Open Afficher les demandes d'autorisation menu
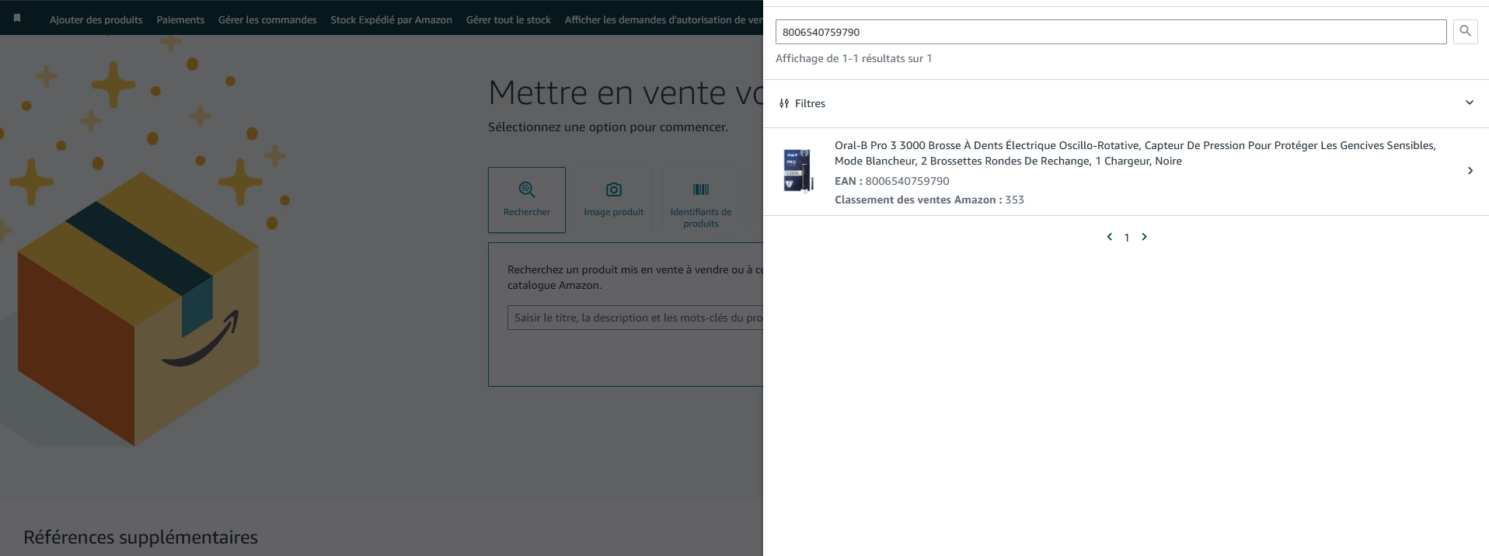 click(664, 19)
